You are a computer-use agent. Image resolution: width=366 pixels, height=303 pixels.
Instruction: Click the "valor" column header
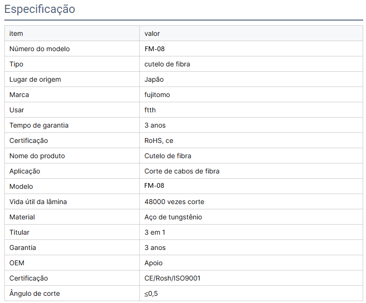click(152, 33)
